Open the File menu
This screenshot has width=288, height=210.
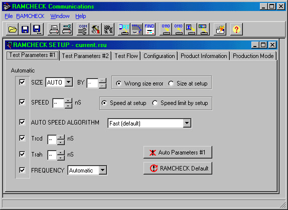tap(9, 16)
